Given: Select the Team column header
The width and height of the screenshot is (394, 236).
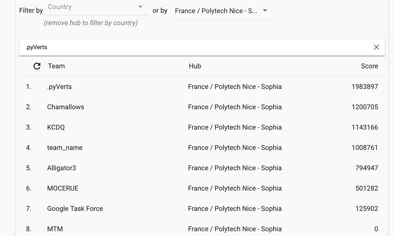Looking at the screenshot, I should coord(56,66).
